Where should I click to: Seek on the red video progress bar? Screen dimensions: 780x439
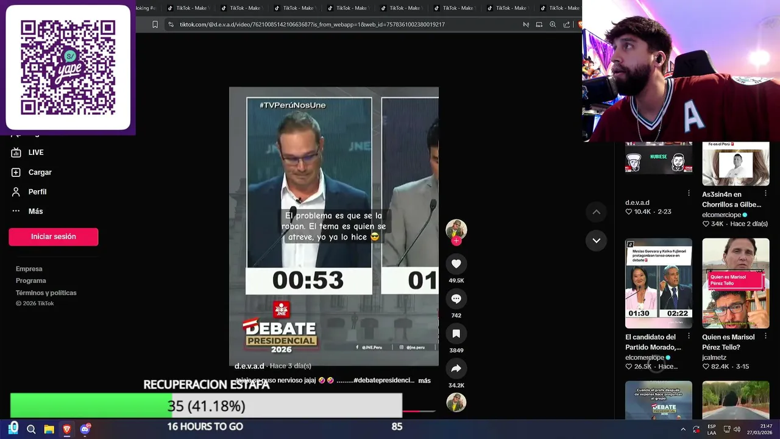coord(419,412)
